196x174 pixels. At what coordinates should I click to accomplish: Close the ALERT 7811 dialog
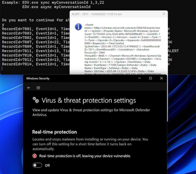[x=164, y=14]
